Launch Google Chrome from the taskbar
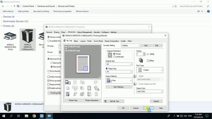212x119 pixels. pyautogui.click(x=34, y=116)
